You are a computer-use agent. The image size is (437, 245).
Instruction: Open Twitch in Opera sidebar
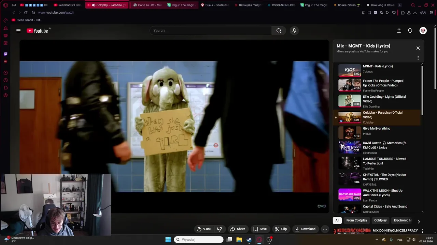click(5, 54)
